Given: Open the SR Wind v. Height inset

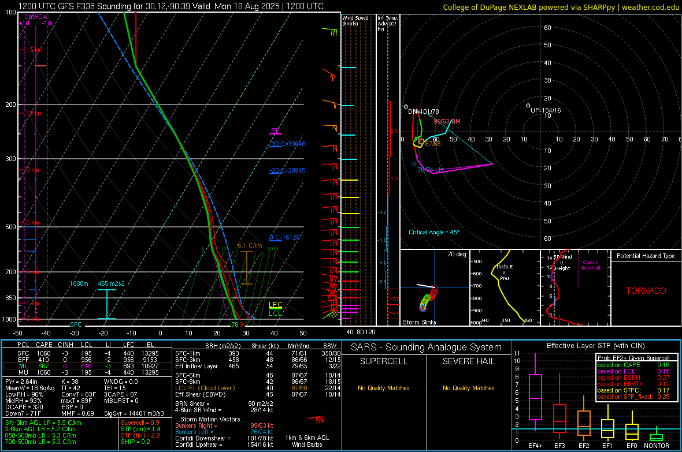Looking at the screenshot, I should pos(576,287).
